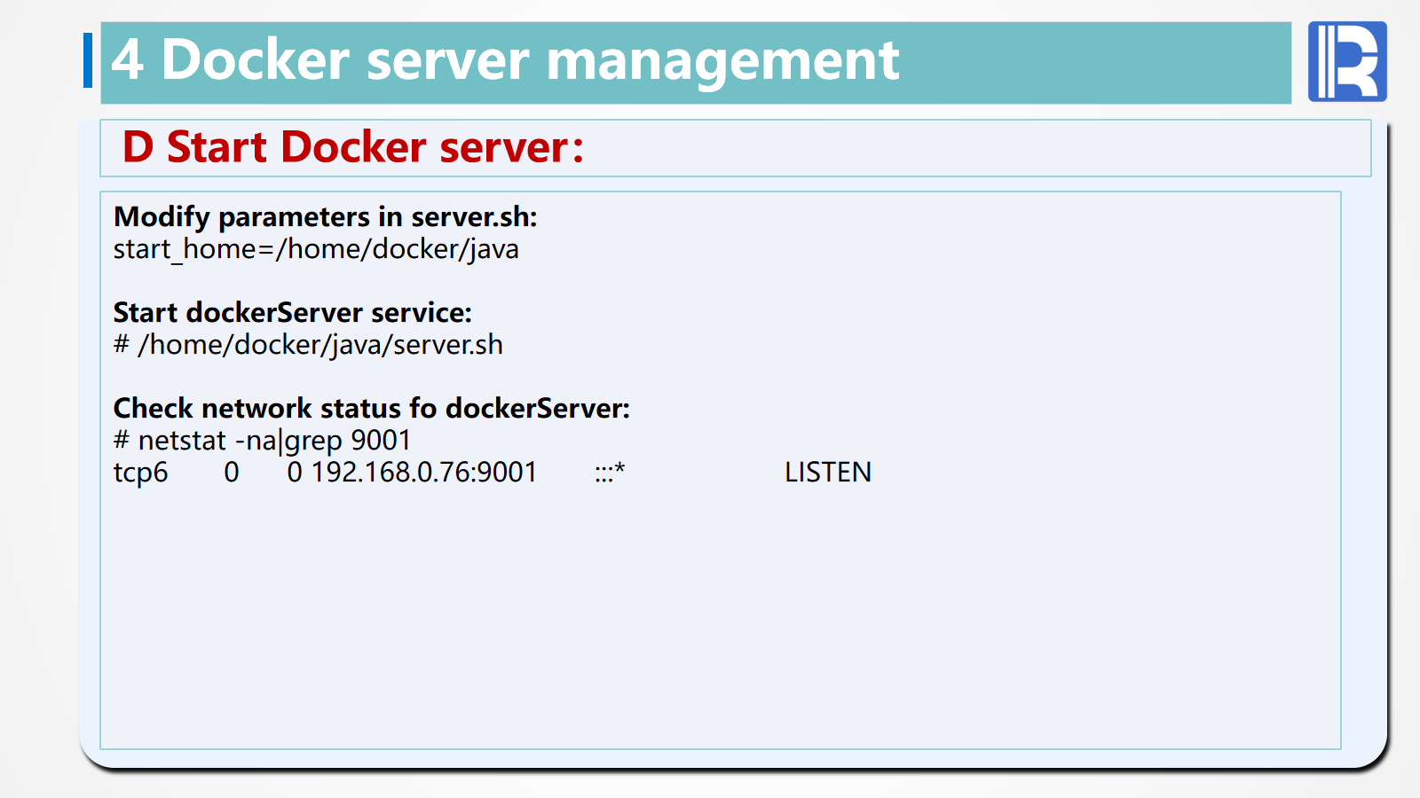Click the blue R logo icon
Viewport: 1420px width, 798px height.
(x=1346, y=61)
